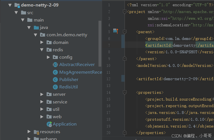Expand the server package arrow
214x140 pixels.
tap(42, 94)
